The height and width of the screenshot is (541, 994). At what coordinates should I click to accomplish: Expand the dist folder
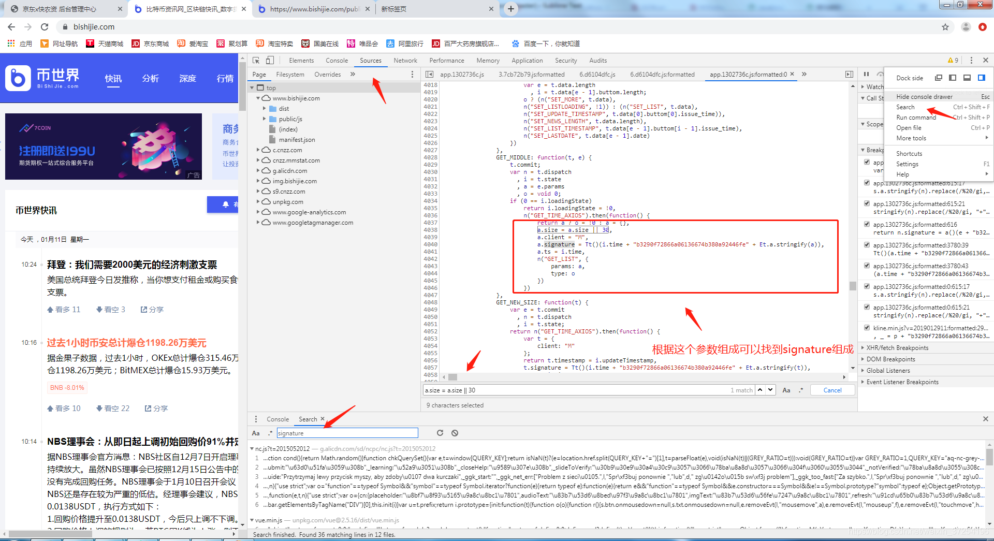[x=264, y=109]
